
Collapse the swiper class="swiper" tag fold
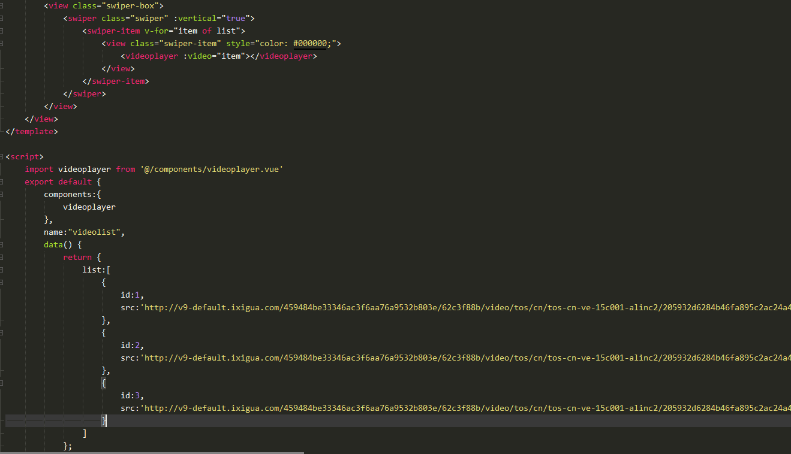(2, 19)
